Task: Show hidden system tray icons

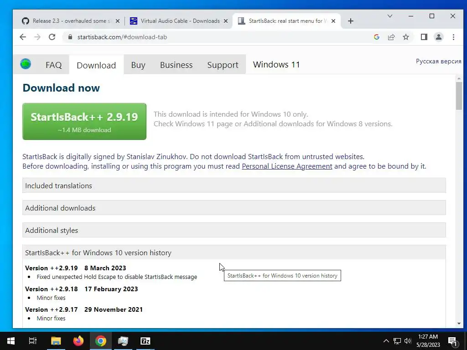Action: click(386, 341)
